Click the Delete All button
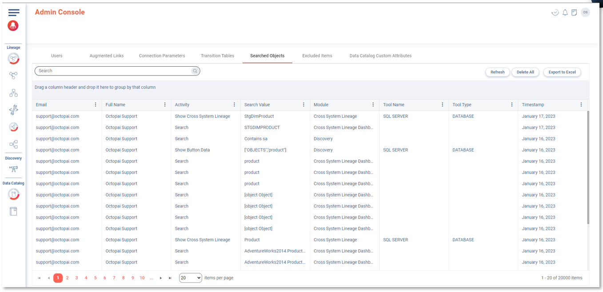 click(525, 72)
